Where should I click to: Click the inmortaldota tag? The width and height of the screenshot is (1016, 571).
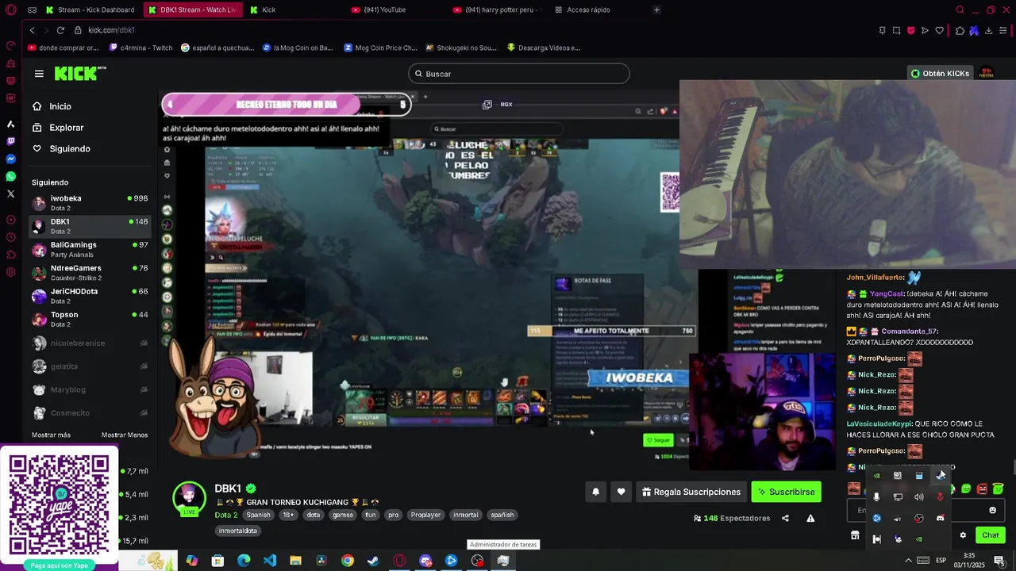coord(238,531)
